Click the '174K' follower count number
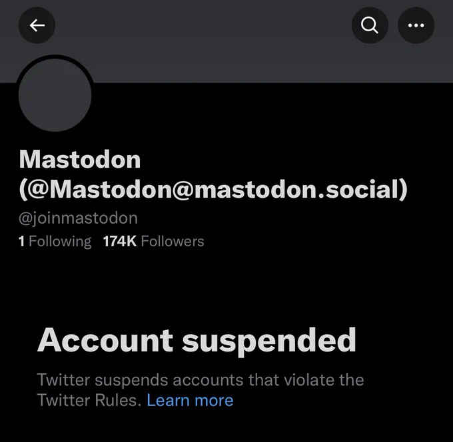 pyautogui.click(x=120, y=242)
